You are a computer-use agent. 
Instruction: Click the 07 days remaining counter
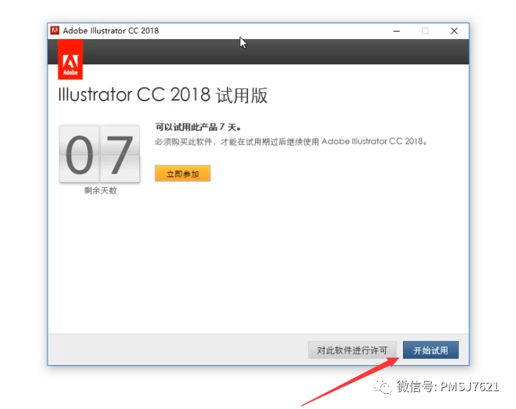tap(99, 153)
